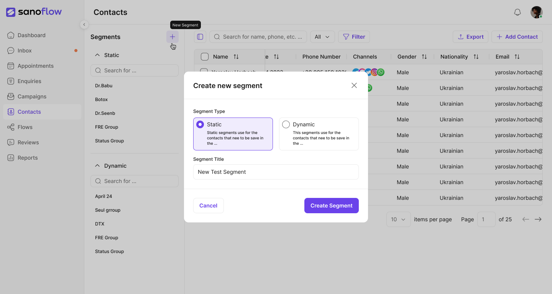Screen dimensions: 552x294
Task: Click the Phone Number column header
Action: coord(321,57)
